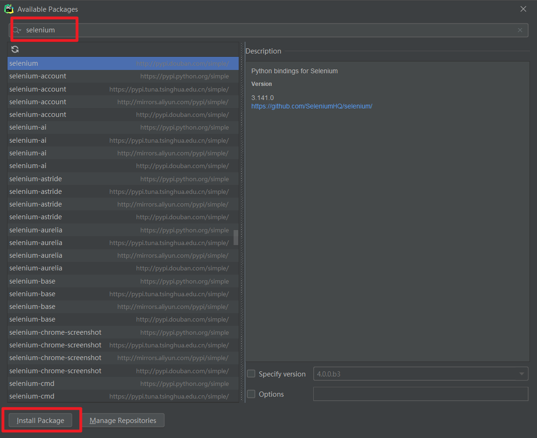Select selenium-ai from aliyun mirror

(123, 153)
